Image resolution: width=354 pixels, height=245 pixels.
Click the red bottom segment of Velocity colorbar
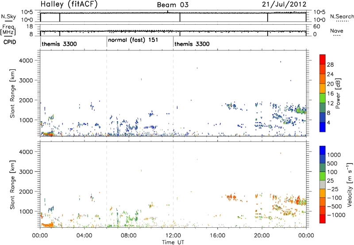(323, 219)
